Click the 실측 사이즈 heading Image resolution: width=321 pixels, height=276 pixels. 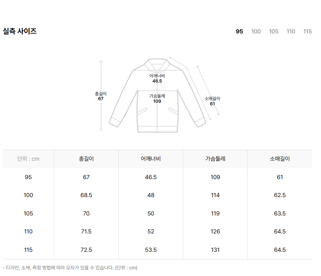20,31
